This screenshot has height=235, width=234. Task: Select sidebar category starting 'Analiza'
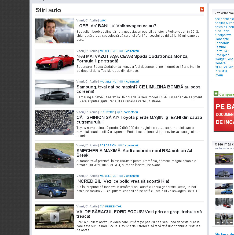[224, 23]
